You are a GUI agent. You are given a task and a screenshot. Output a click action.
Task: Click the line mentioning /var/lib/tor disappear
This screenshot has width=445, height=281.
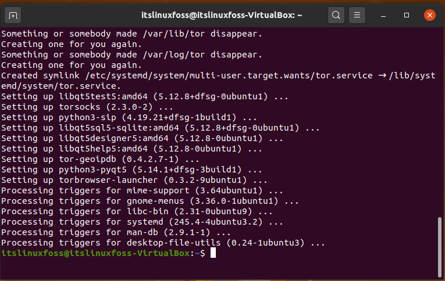131,34
